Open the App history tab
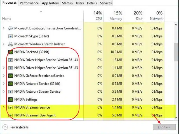 pyautogui.click(x=50, y=3)
